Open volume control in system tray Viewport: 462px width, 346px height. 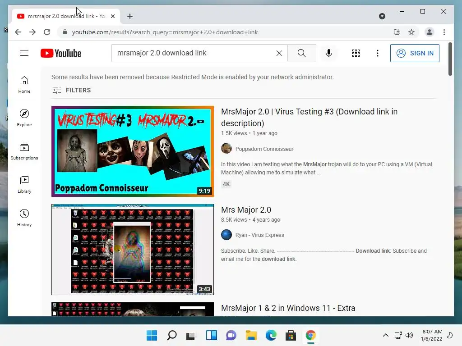point(409,335)
